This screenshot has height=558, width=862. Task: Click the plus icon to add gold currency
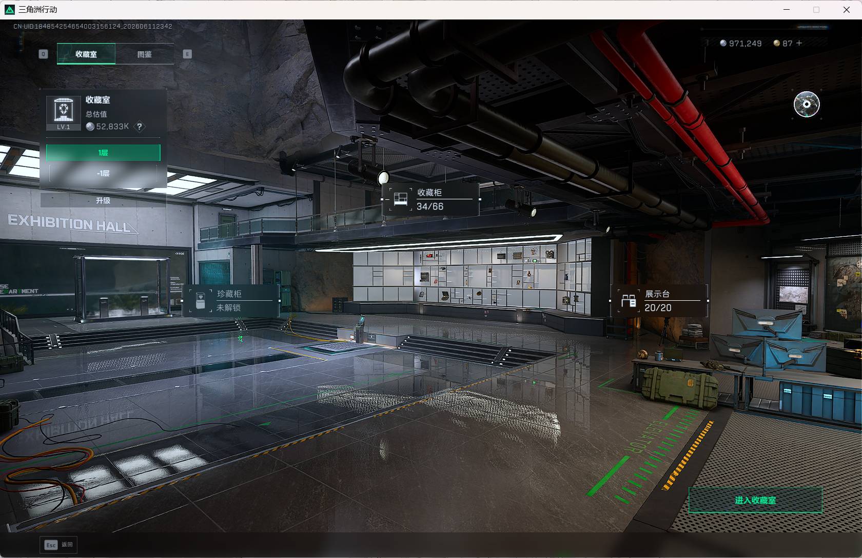pyautogui.click(x=799, y=44)
